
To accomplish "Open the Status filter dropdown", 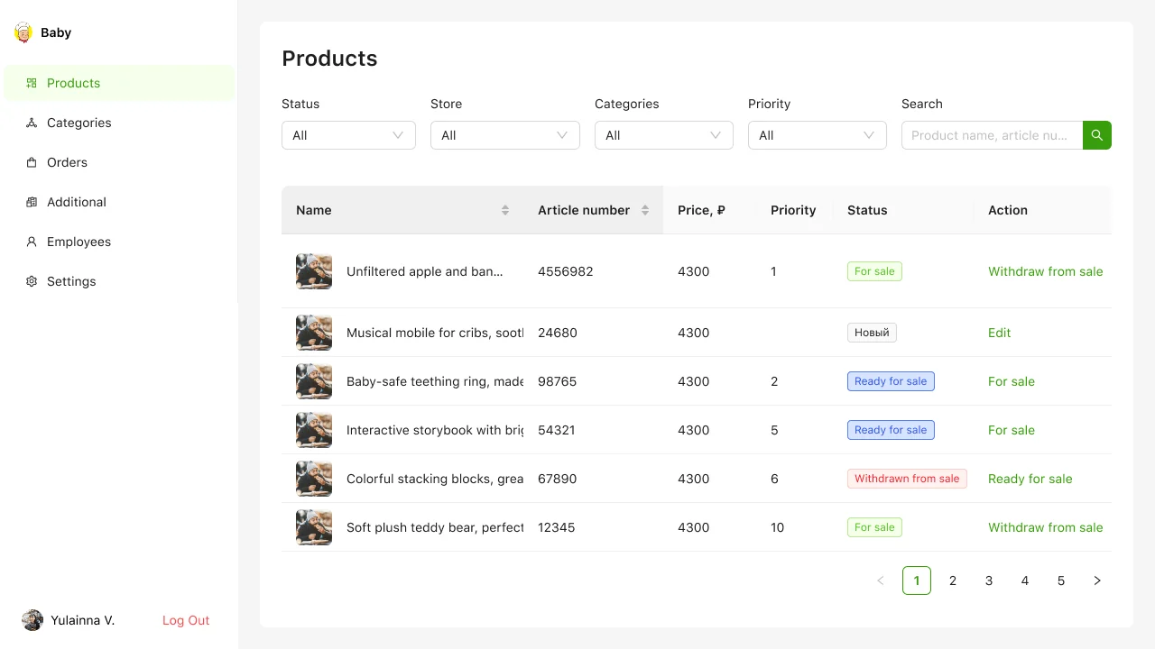I will 348,135.
